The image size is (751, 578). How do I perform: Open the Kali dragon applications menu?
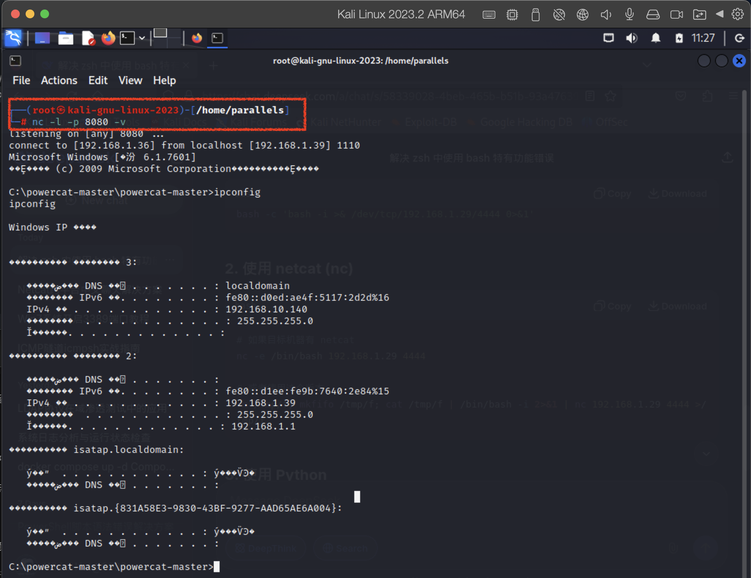point(13,38)
